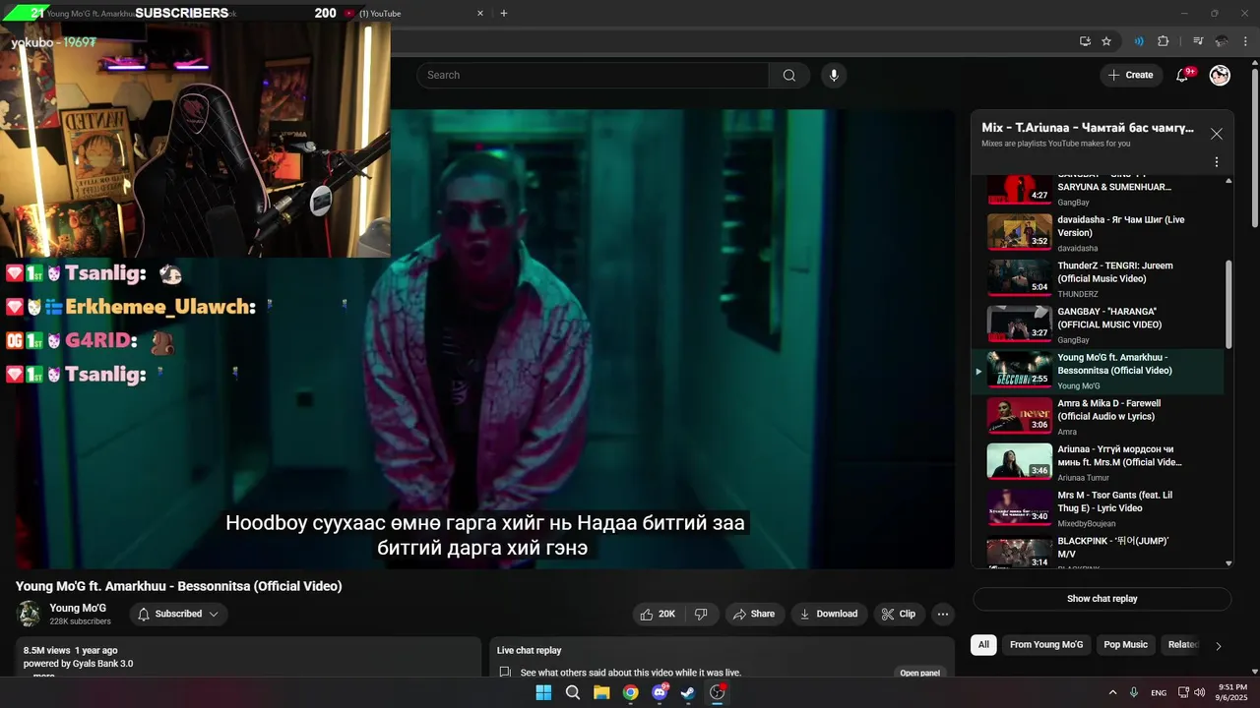Close the YouTube browser tab
The image size is (1260, 708).
click(x=480, y=14)
